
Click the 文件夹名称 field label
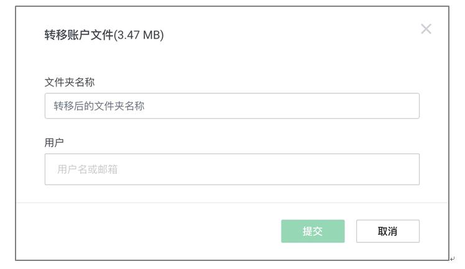(70, 82)
